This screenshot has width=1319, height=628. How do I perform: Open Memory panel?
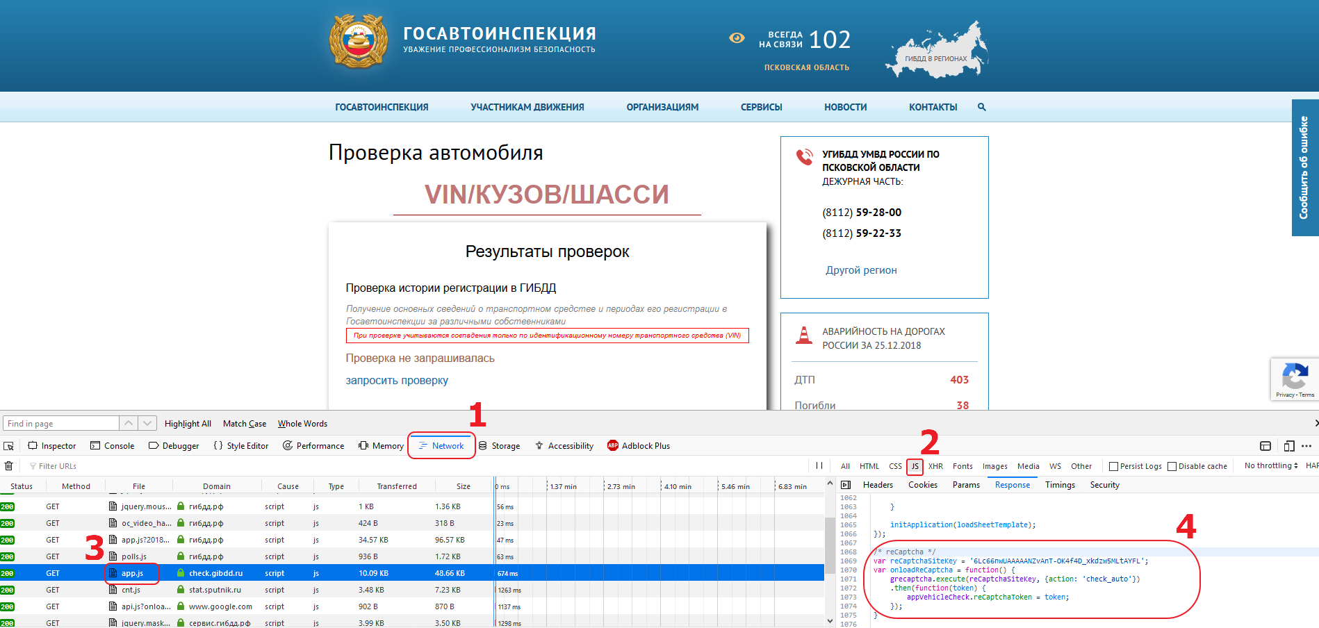point(381,446)
